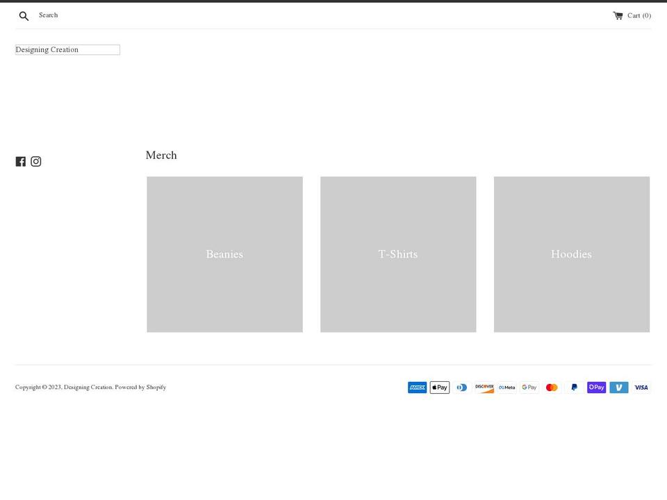Open the Beanies collection tile
667x500 pixels.
(x=224, y=254)
